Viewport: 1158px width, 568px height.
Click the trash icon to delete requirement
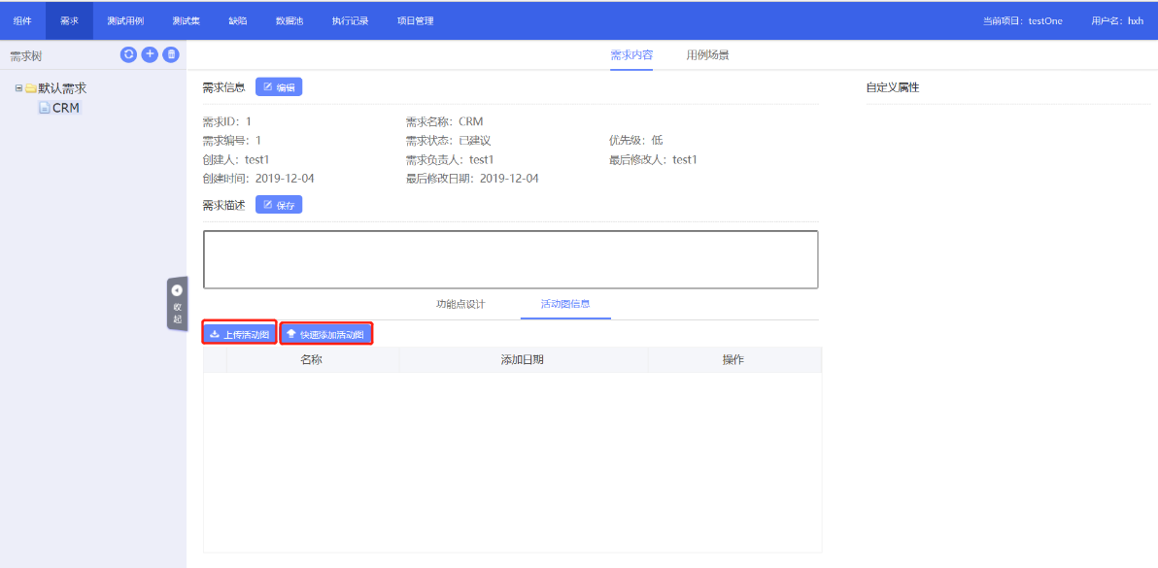[x=171, y=54]
